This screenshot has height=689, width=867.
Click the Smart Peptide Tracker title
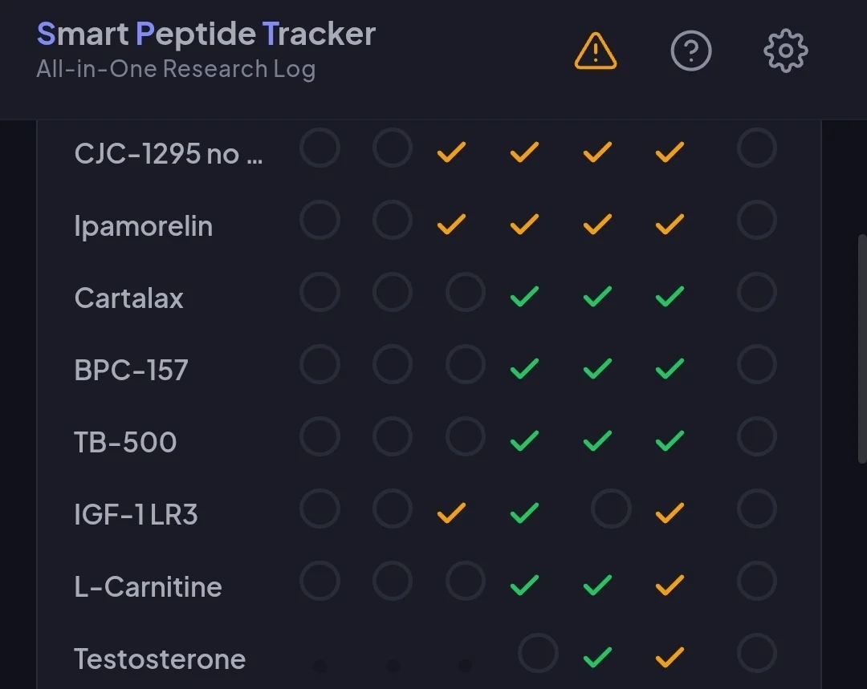(x=206, y=34)
